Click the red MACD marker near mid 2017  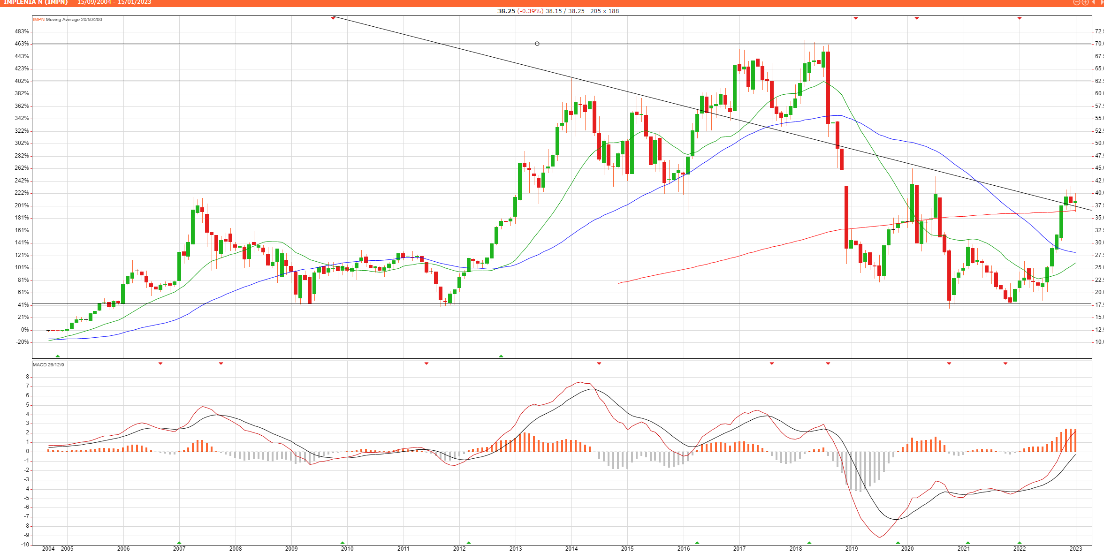pyautogui.click(x=772, y=363)
